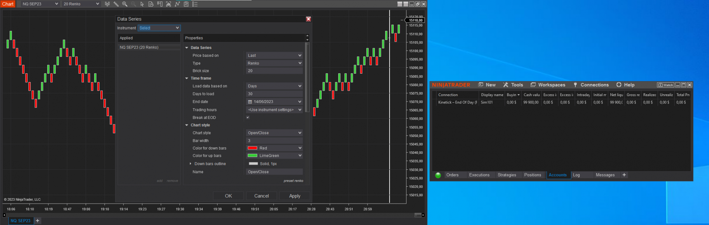The image size is (709, 225).
Task: Click the Watch video button in Control Center
Action: [x=666, y=85]
